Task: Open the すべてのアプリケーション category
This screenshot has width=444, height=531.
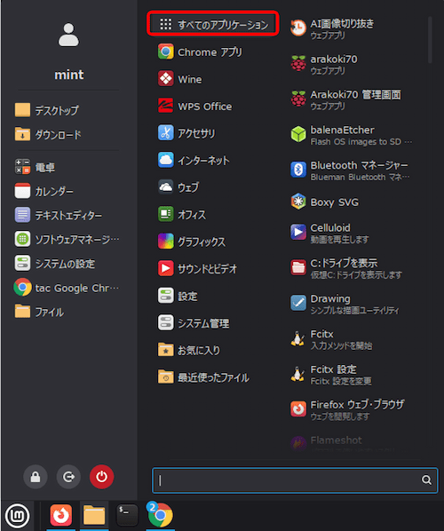Action: pos(213,24)
